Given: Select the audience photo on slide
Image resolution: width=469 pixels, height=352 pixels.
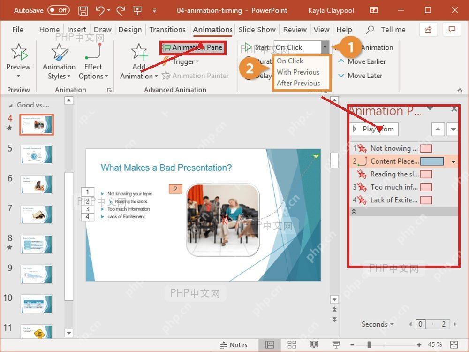Looking at the screenshot, I should [223, 220].
